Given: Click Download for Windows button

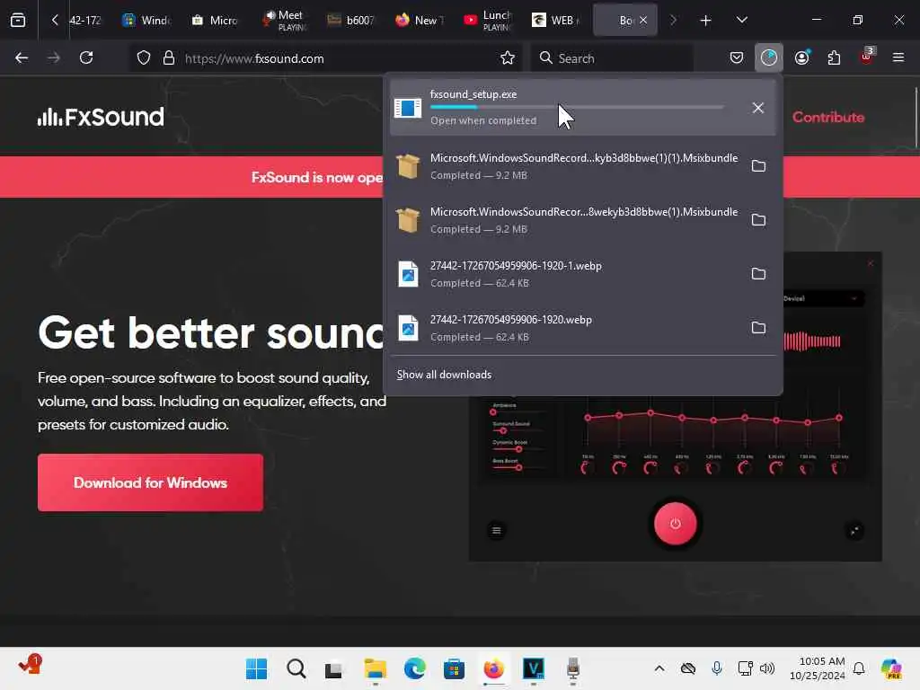Looking at the screenshot, I should [150, 482].
